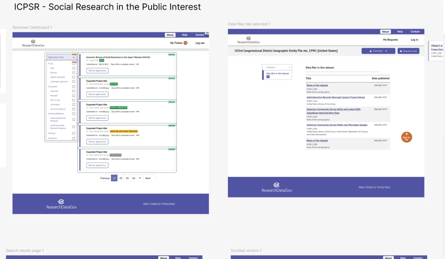Enable the 'Withdrawn' filter checkbox
The height and width of the screenshot is (259, 445).
pyautogui.click(x=74, y=138)
